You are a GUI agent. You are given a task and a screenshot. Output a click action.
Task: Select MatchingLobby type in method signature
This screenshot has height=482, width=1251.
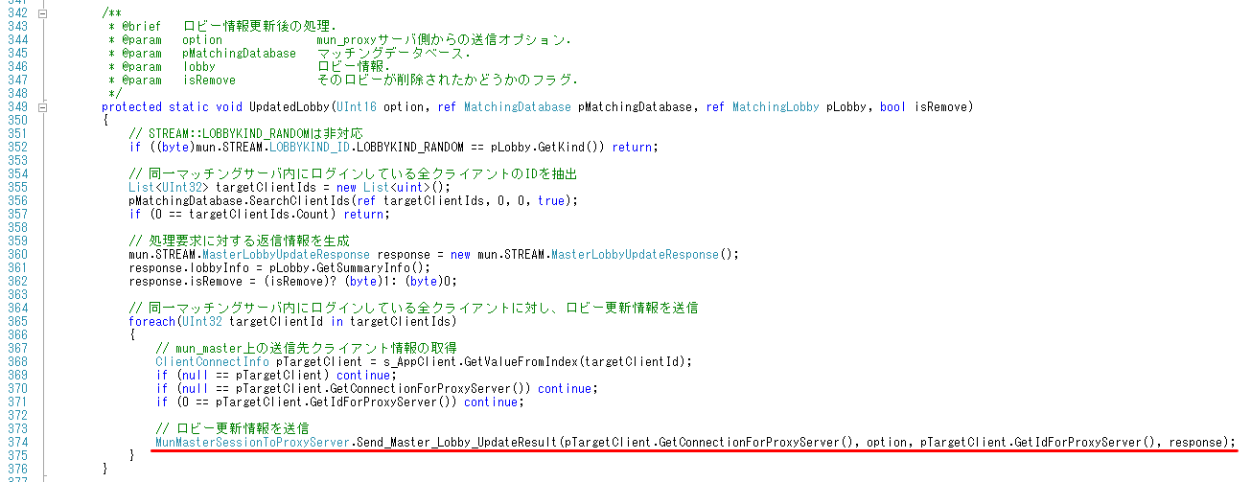[776, 107]
